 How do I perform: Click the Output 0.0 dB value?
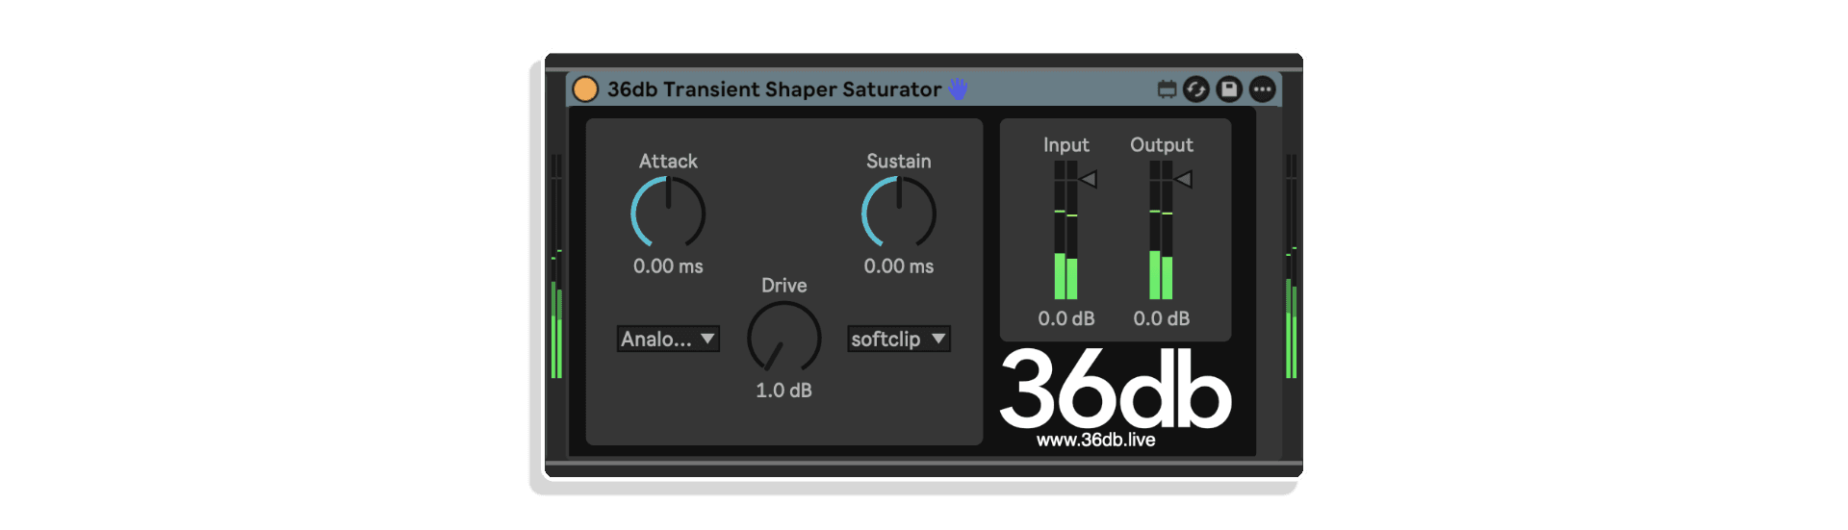point(1162,318)
